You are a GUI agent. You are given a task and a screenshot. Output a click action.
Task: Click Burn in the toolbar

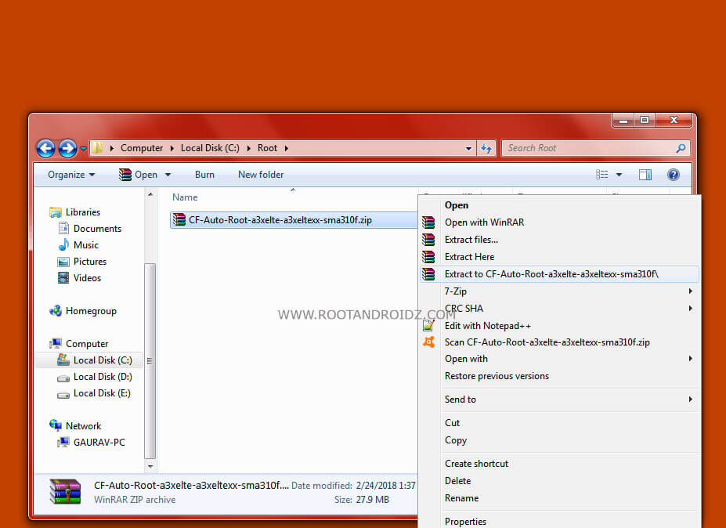(x=204, y=175)
